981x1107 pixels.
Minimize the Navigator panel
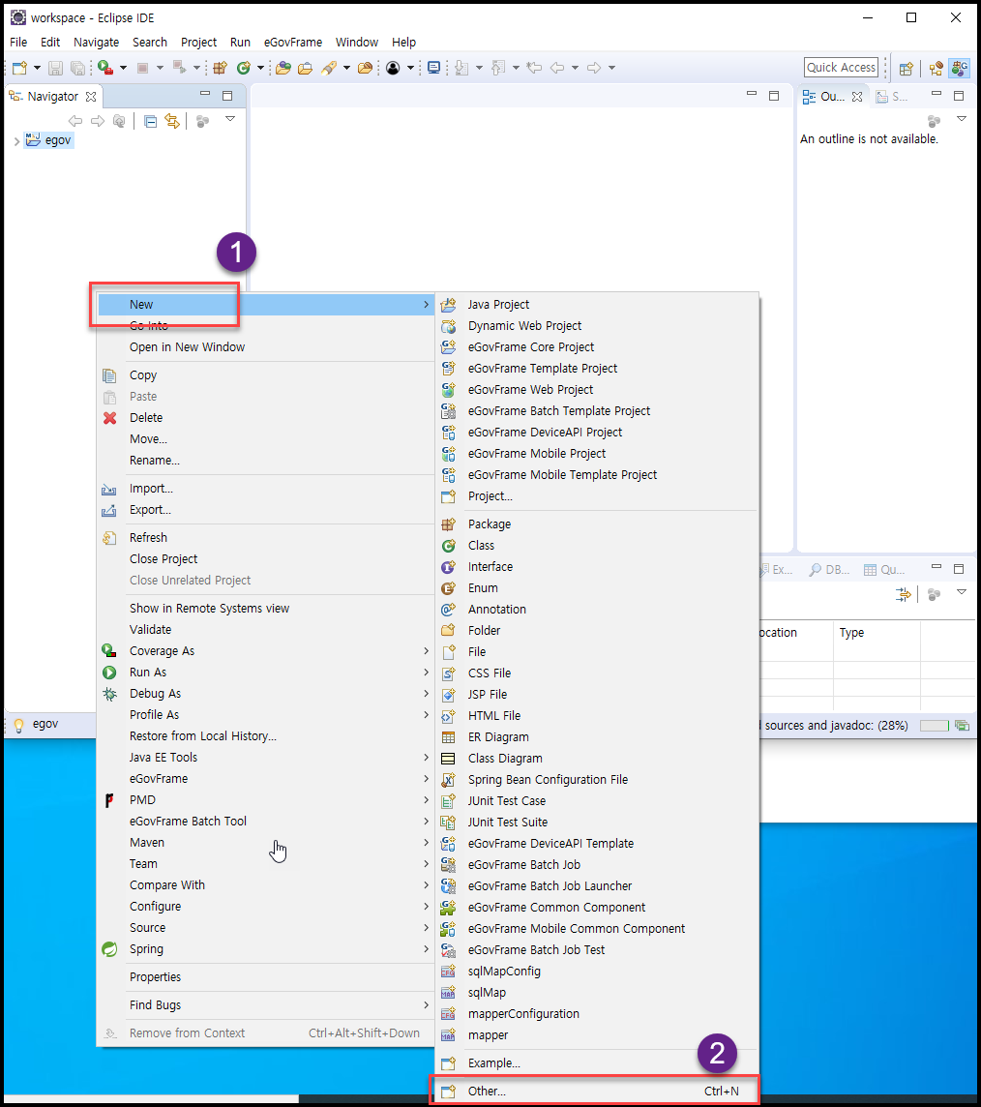[205, 94]
